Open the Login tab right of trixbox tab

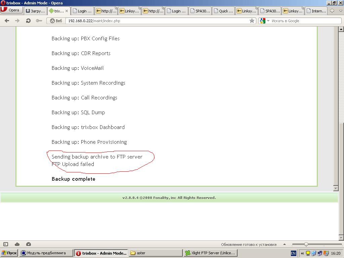coord(83,11)
